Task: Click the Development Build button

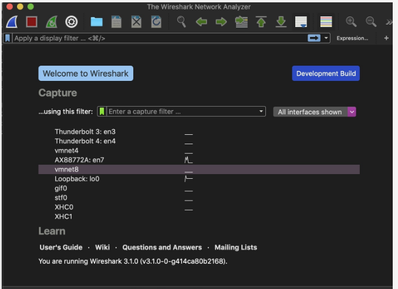Action: tap(326, 73)
